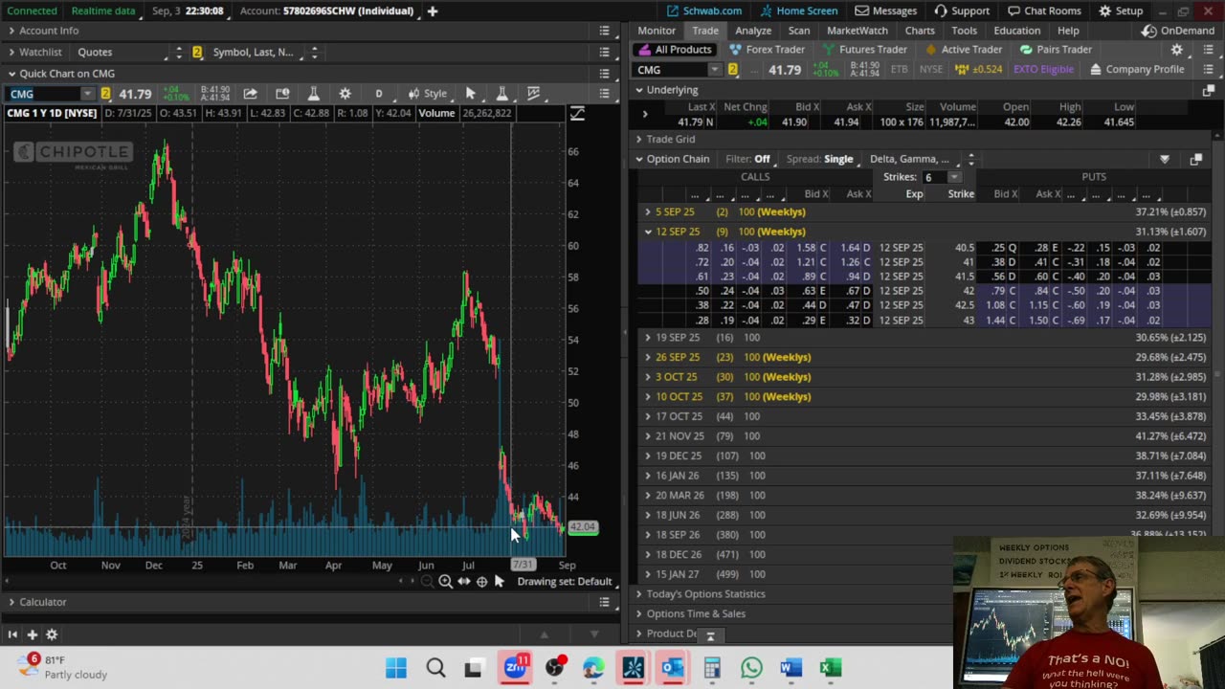
Task: Select the pointer drawing tool in chart toolbar
Action: point(470,94)
